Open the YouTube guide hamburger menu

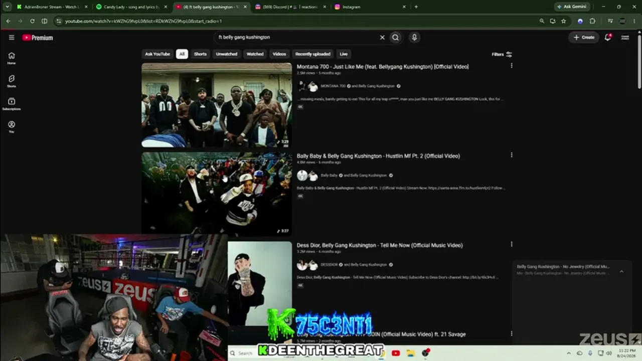12,38
